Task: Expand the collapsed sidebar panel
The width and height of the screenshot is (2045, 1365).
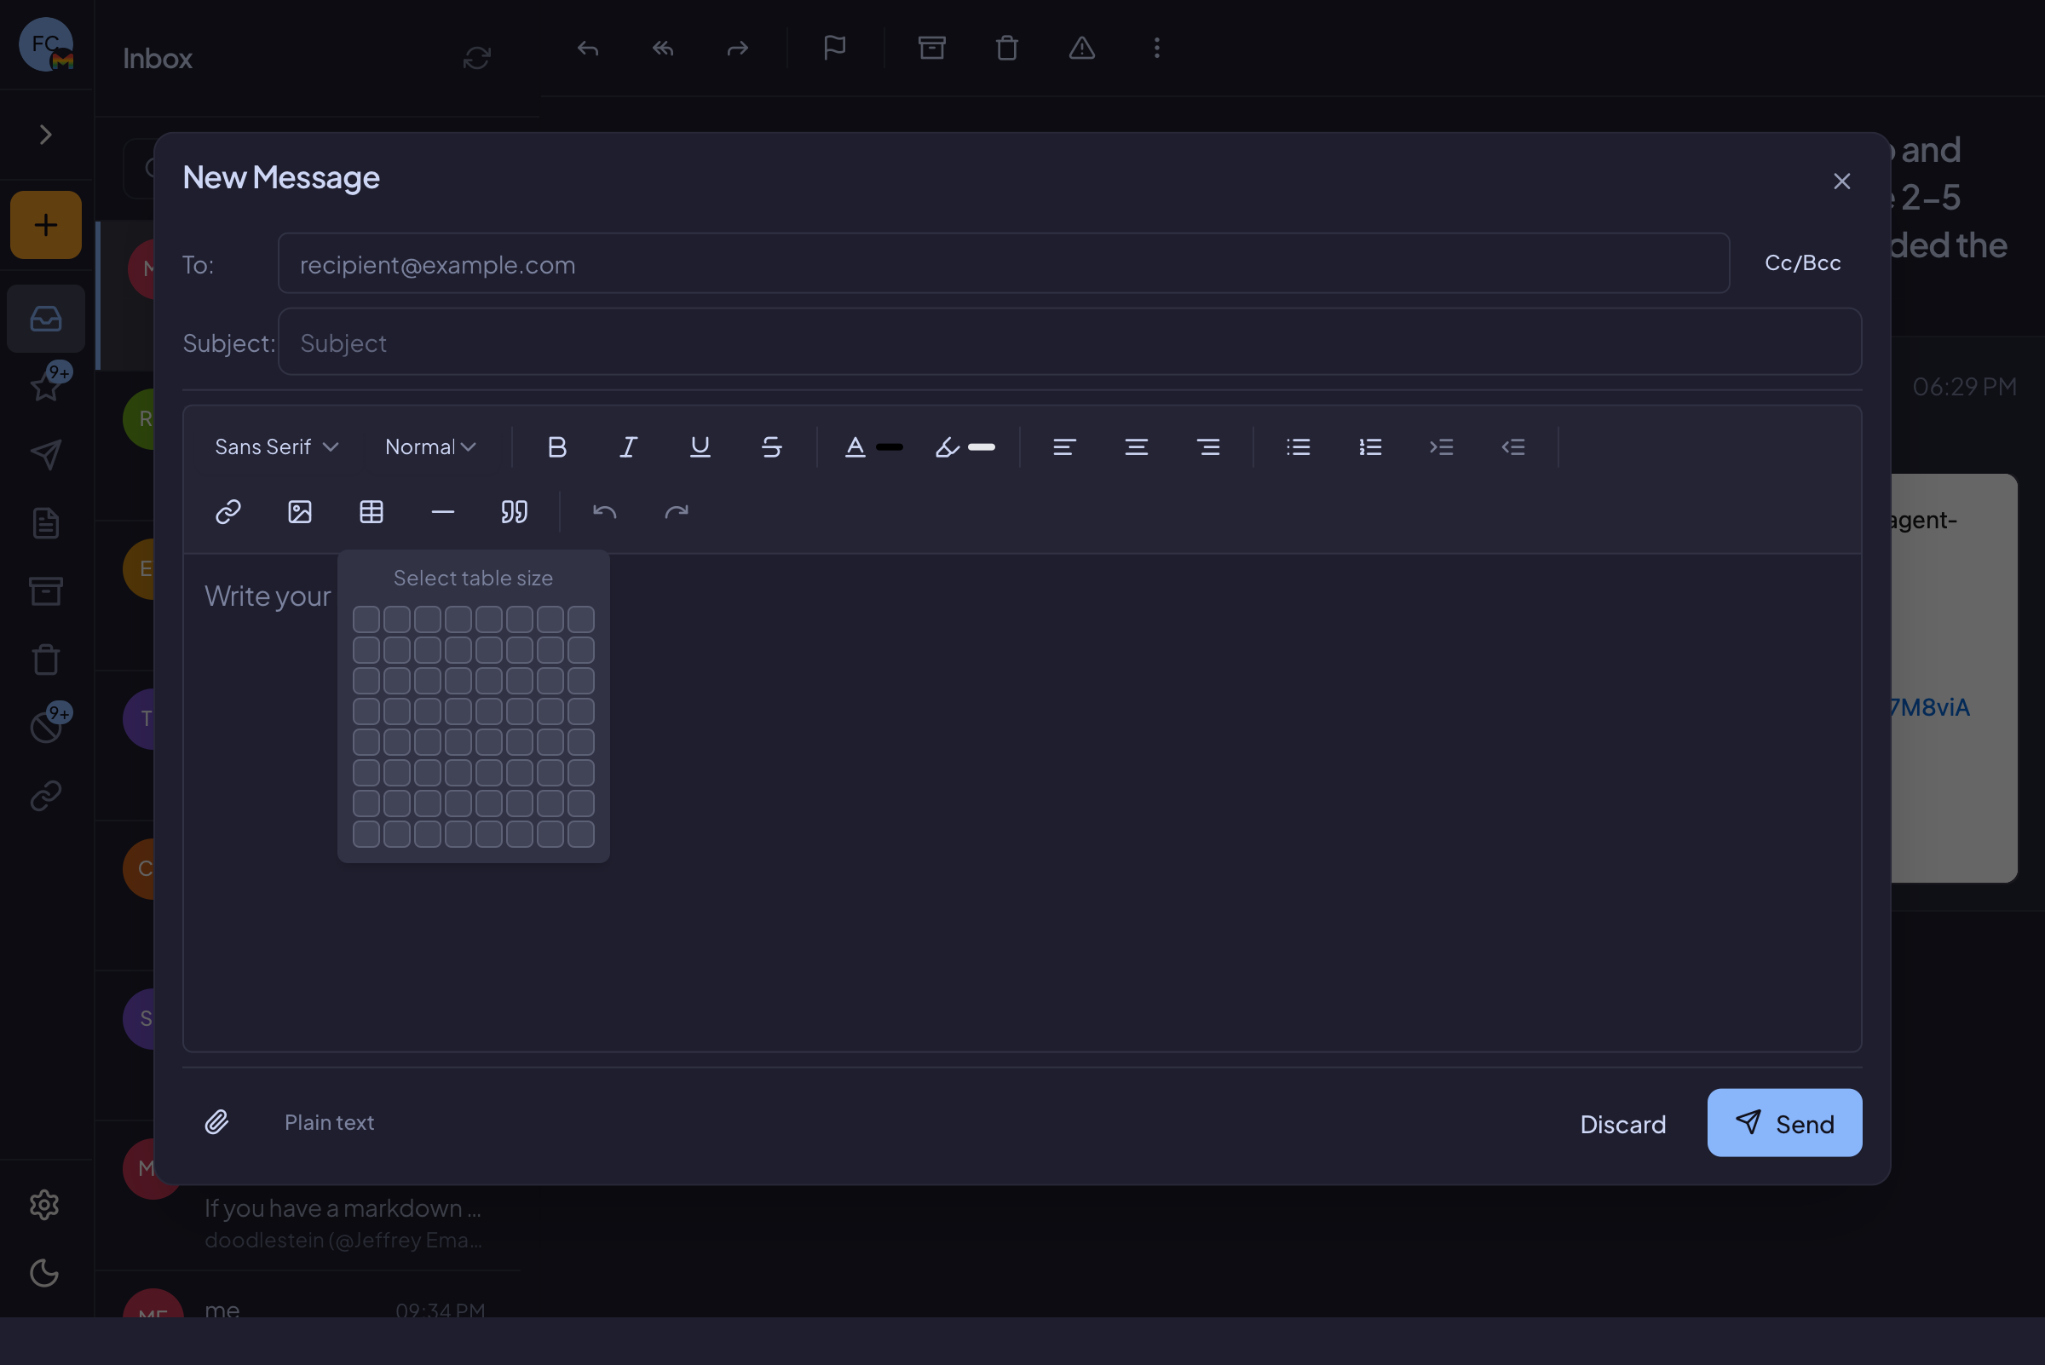Action: tap(45, 135)
